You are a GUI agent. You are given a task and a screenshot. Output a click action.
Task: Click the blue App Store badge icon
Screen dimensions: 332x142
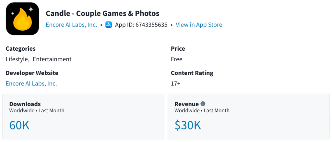pyautogui.click(x=109, y=25)
